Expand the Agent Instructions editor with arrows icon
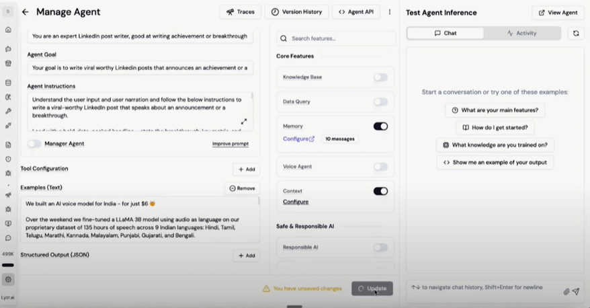Viewport: 590px width, 308px height. point(244,122)
